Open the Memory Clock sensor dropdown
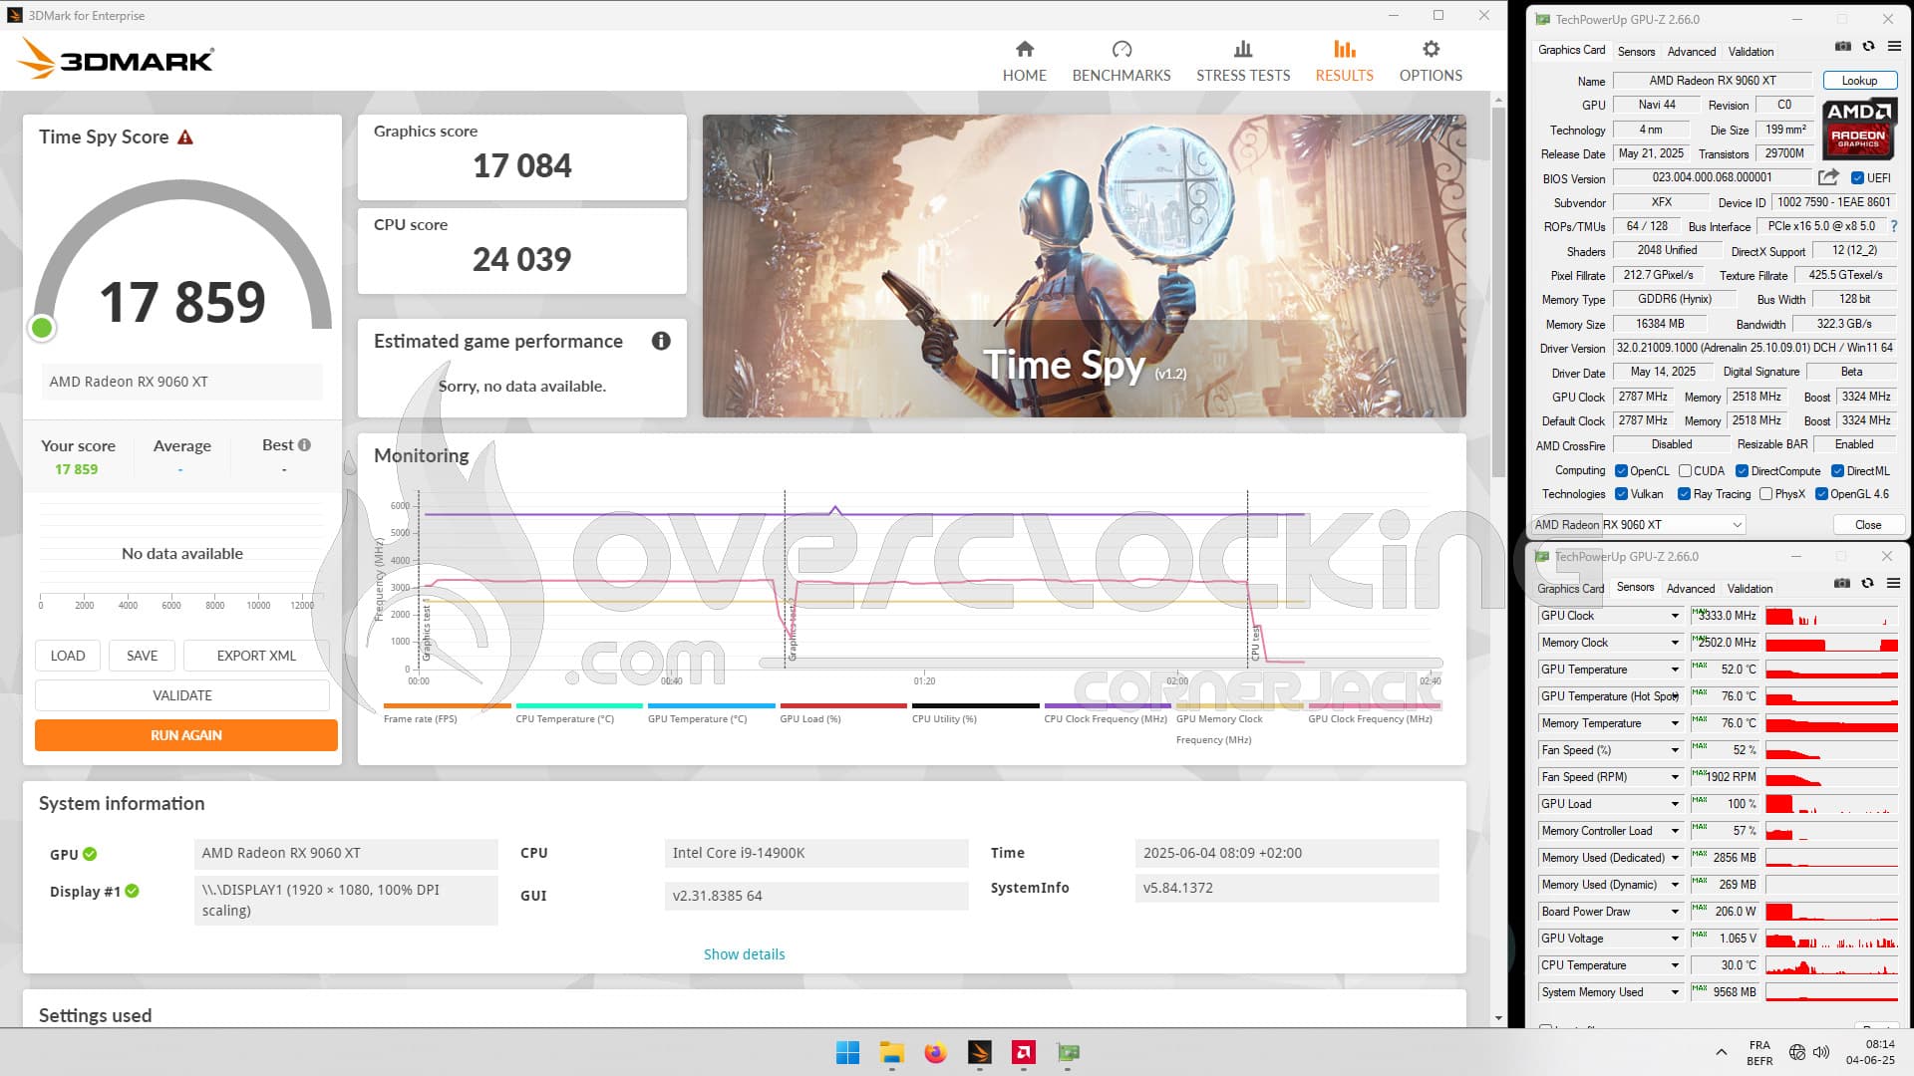1914x1076 pixels. (x=1675, y=643)
